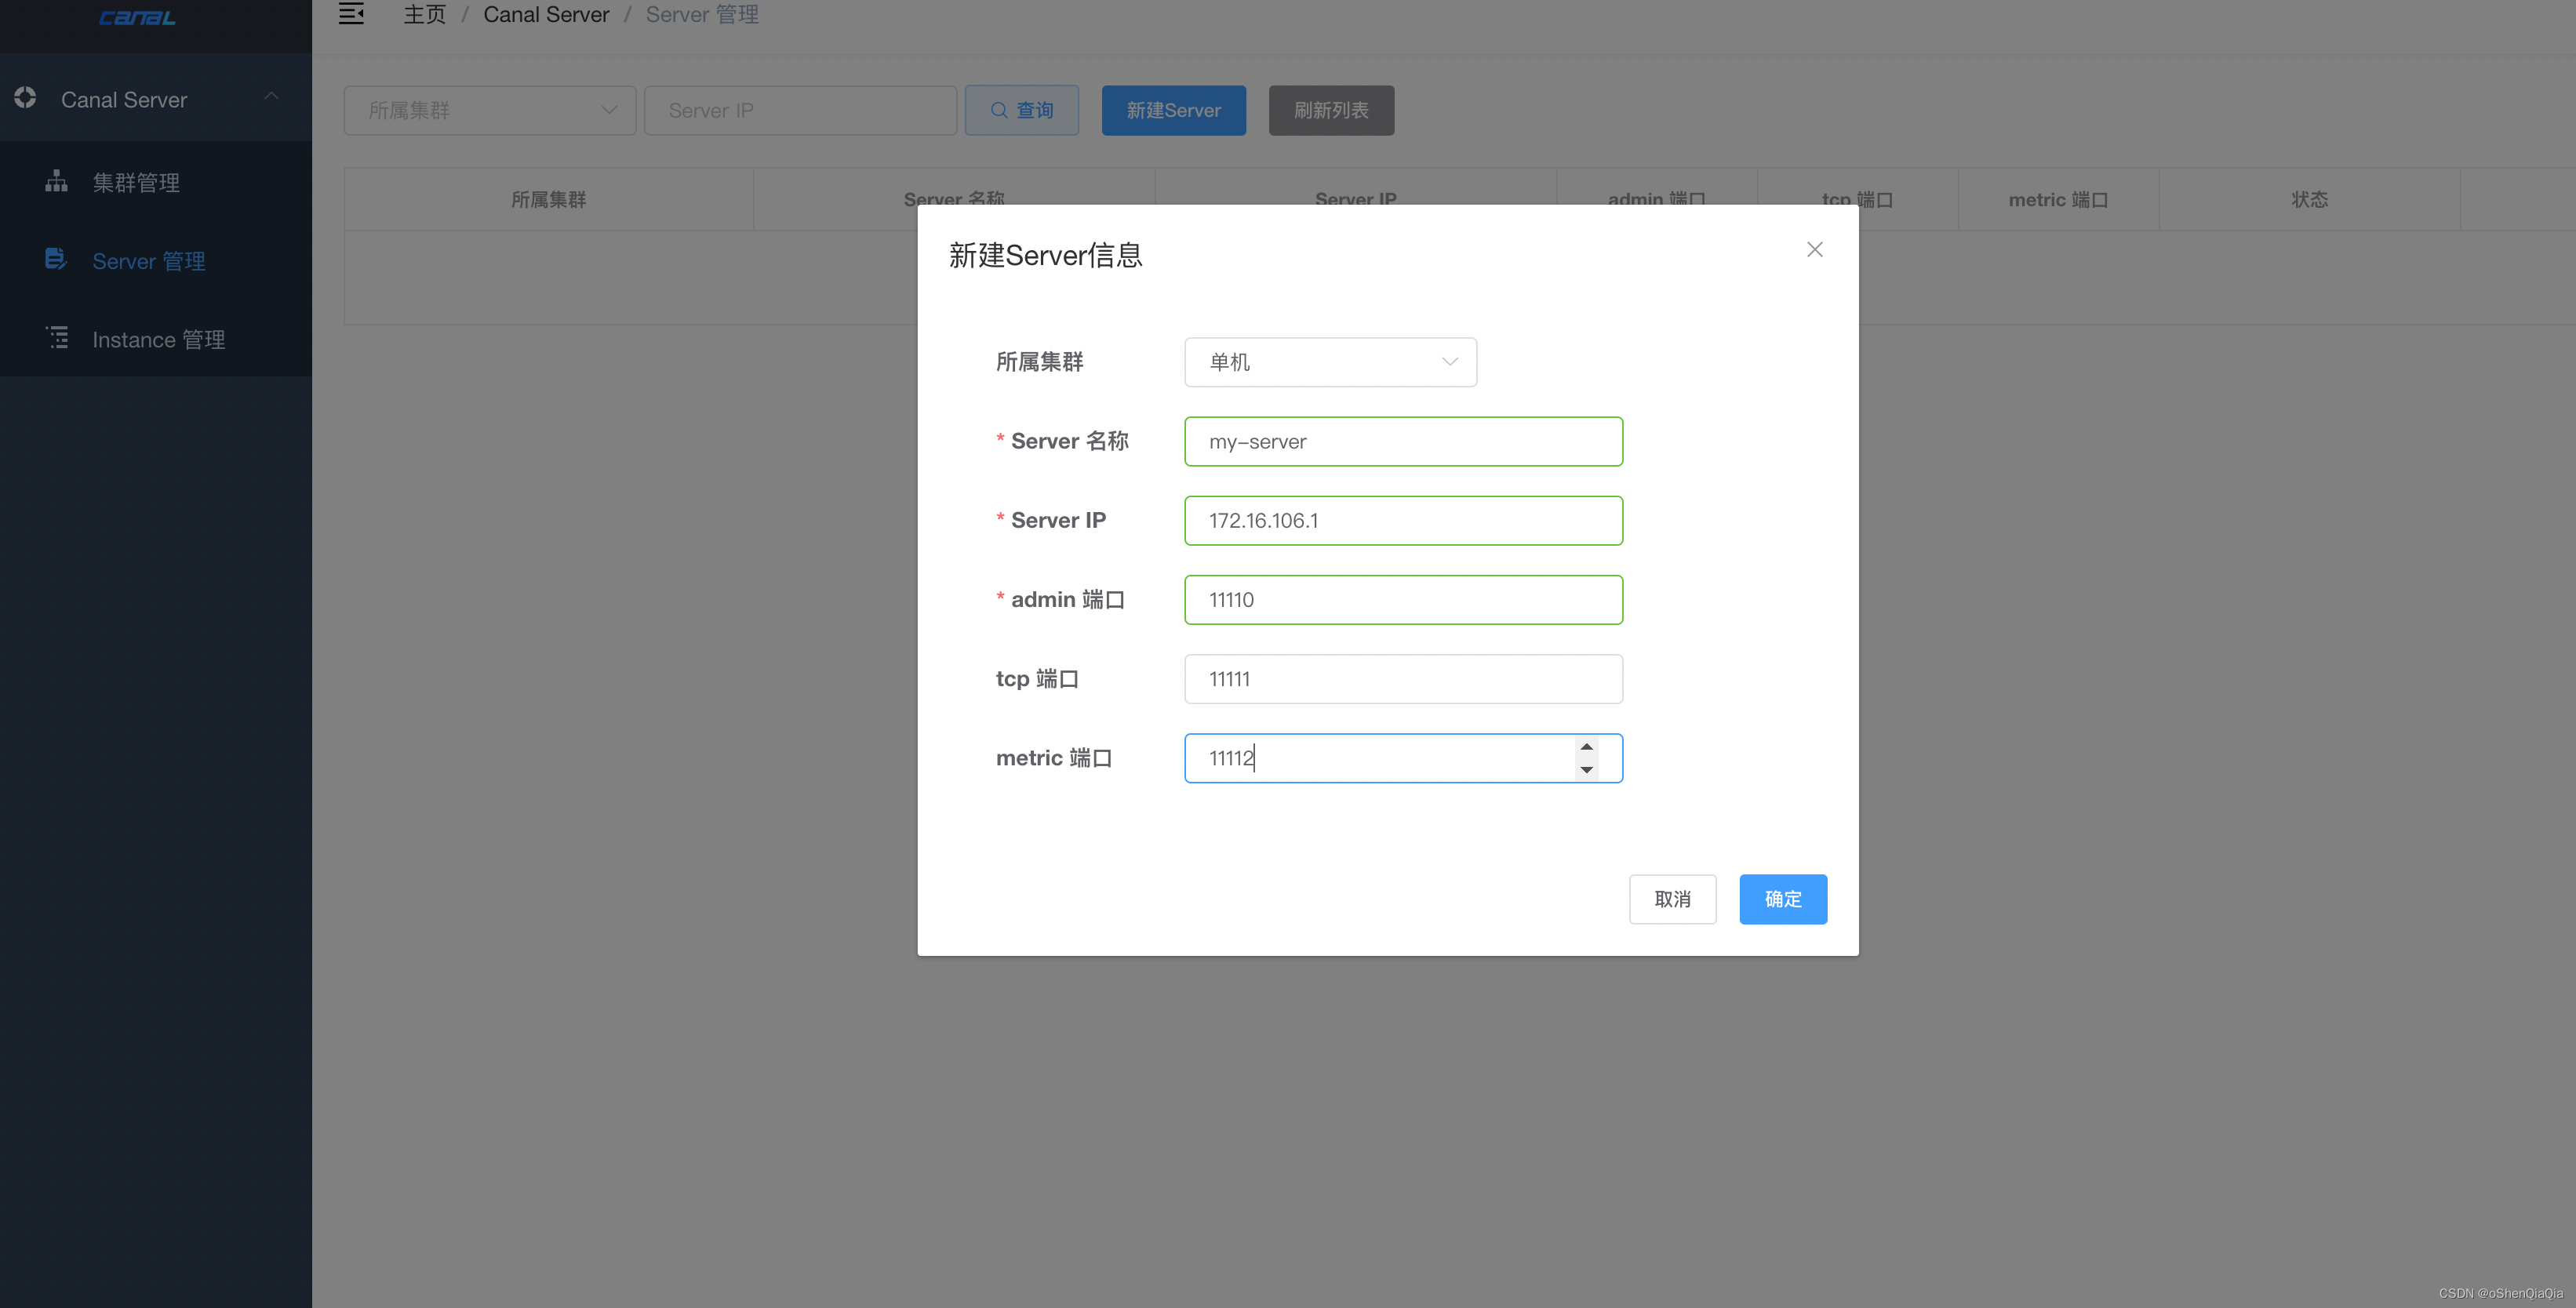Click the 新建Server button
Screen dimensions: 2576x1308
pyautogui.click(x=1173, y=110)
